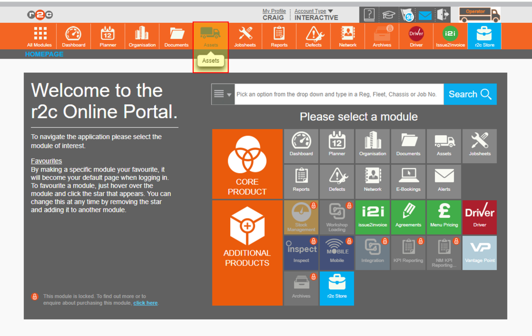Screen dimensions: 532x336
Task: Click the ADDITIONAL PRODUCTS orange tile
Action: coord(247,253)
